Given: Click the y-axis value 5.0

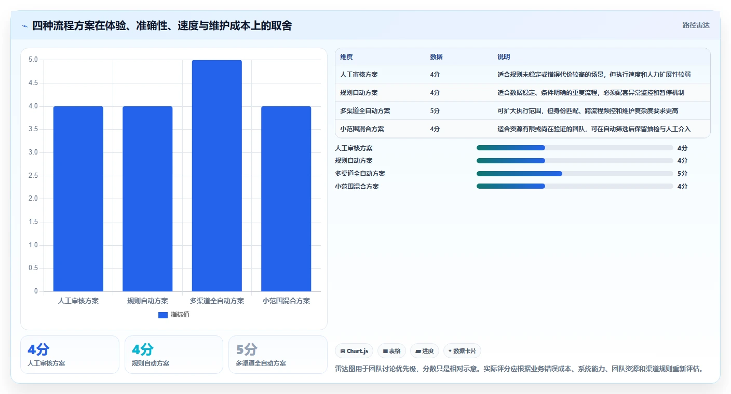Looking at the screenshot, I should tap(33, 60).
